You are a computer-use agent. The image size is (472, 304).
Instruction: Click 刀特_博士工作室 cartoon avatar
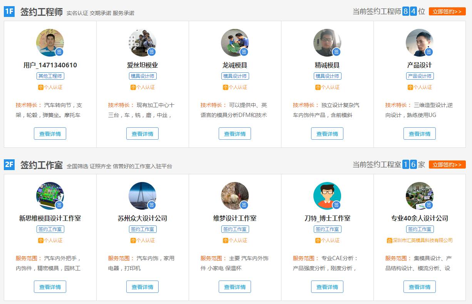tap(327, 196)
